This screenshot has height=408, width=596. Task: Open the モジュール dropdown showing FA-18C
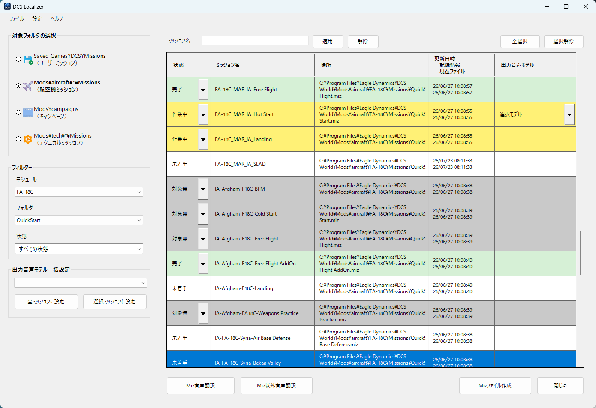pyautogui.click(x=79, y=192)
